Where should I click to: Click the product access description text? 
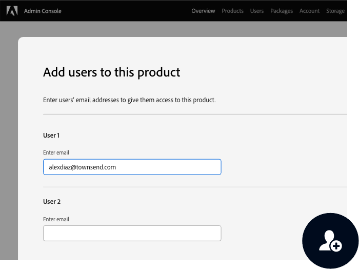coord(129,100)
